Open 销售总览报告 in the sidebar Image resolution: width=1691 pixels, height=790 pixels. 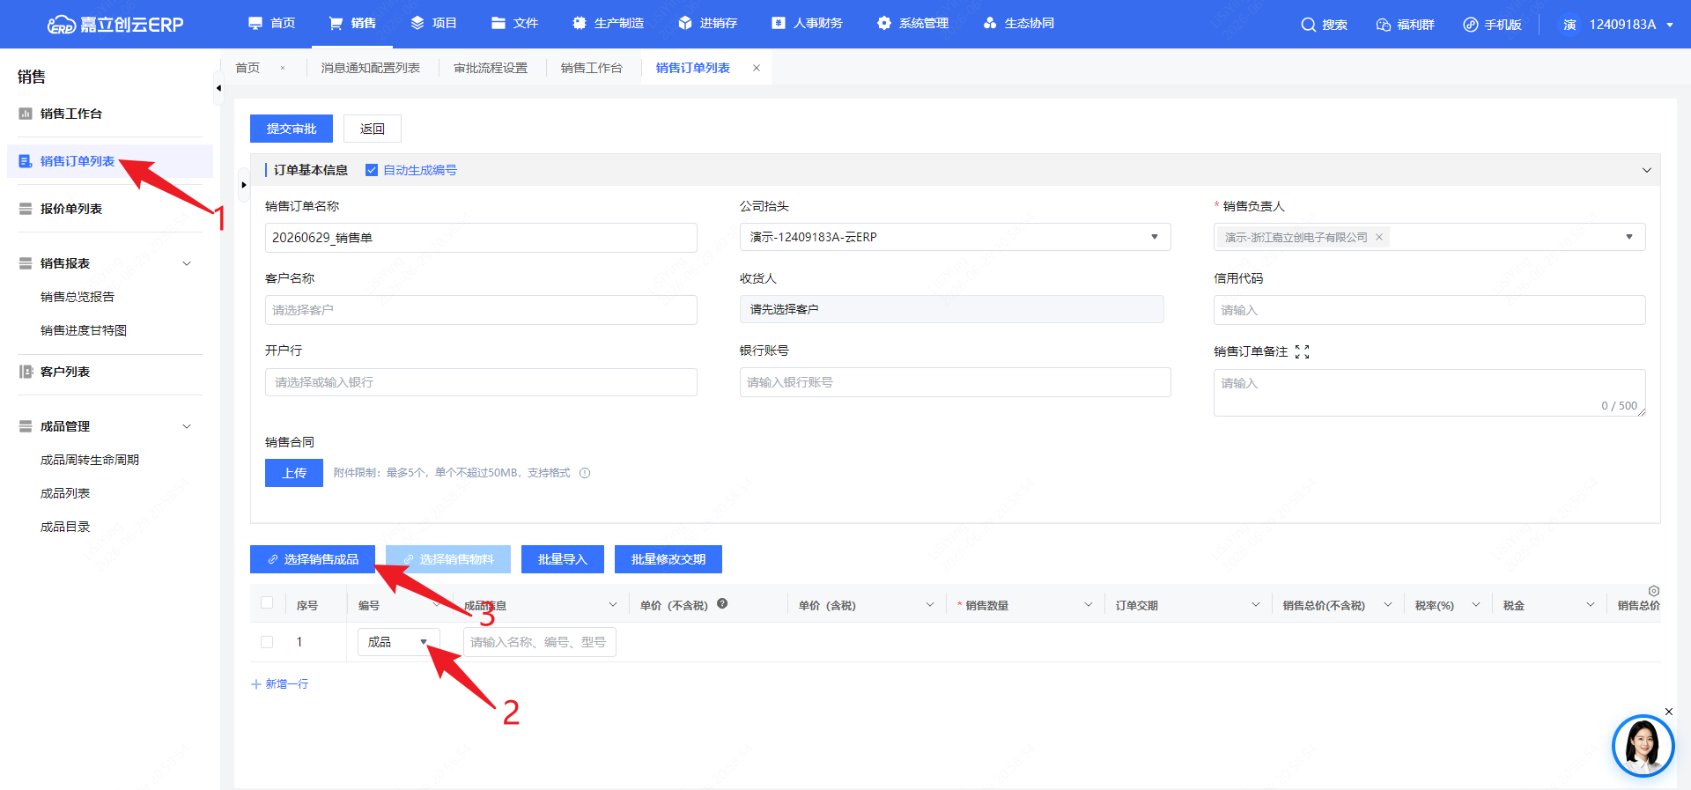tap(78, 297)
